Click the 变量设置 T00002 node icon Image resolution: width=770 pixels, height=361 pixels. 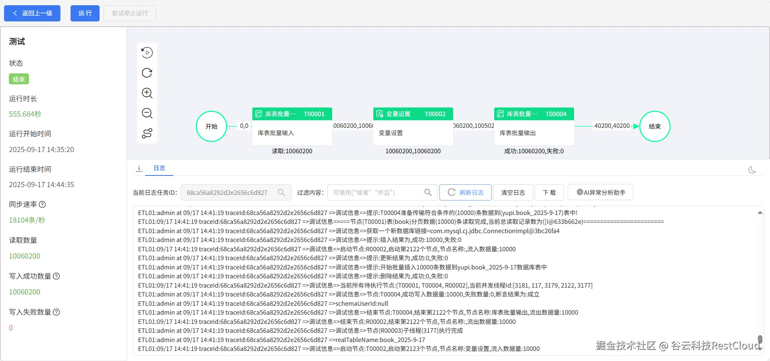(380, 114)
